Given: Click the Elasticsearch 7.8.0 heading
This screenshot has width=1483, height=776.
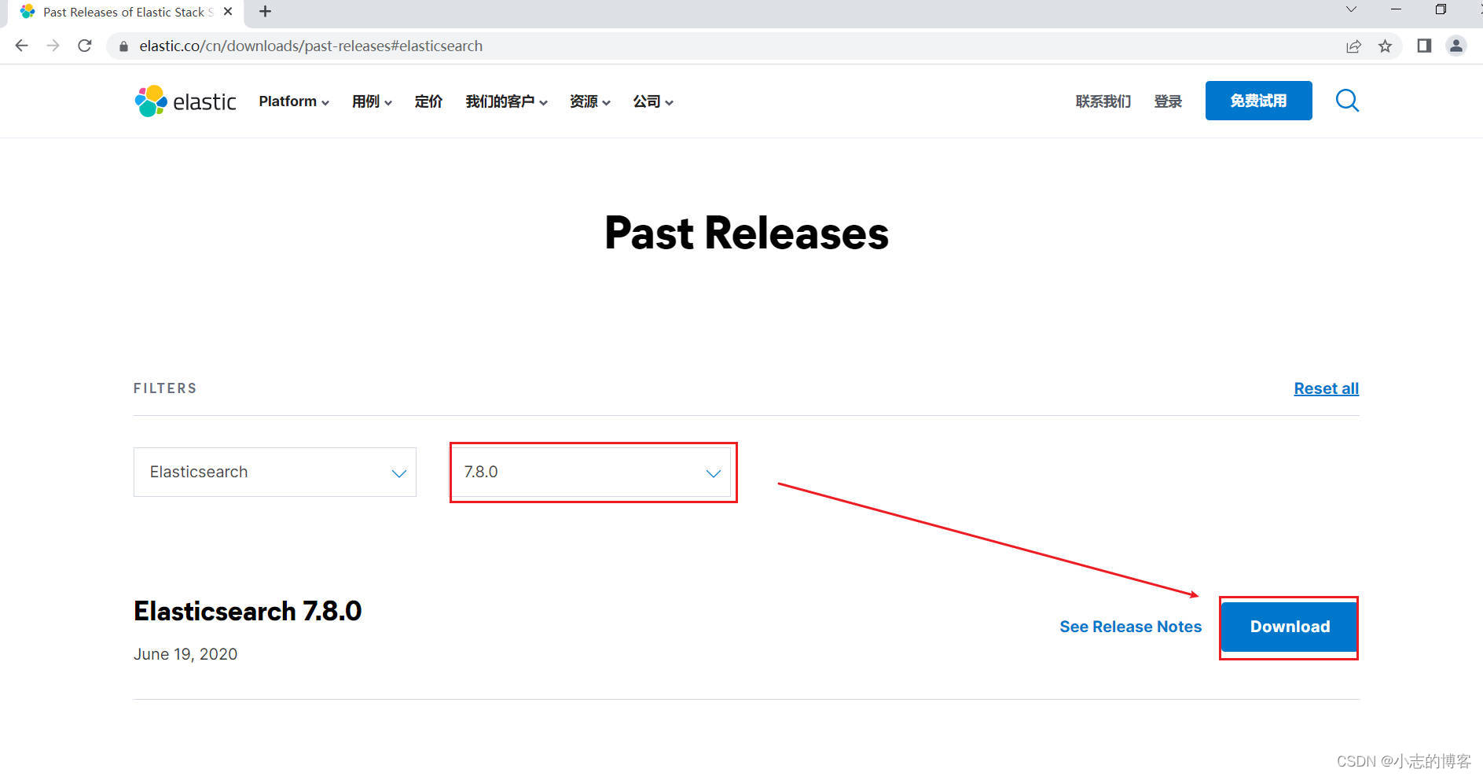Looking at the screenshot, I should 248,611.
